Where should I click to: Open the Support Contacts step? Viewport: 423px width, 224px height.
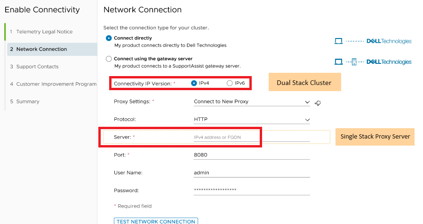(x=37, y=67)
